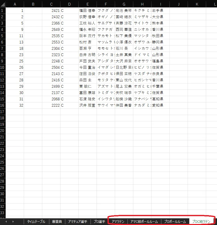
Task: Select column E header
Action: (x=88, y=4)
